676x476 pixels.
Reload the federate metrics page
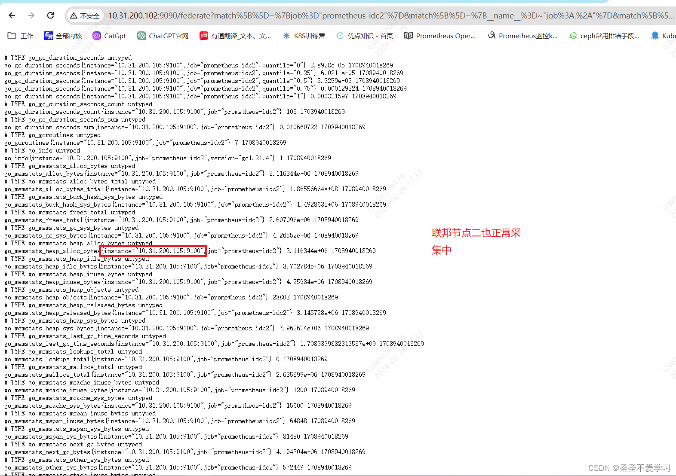50,15
